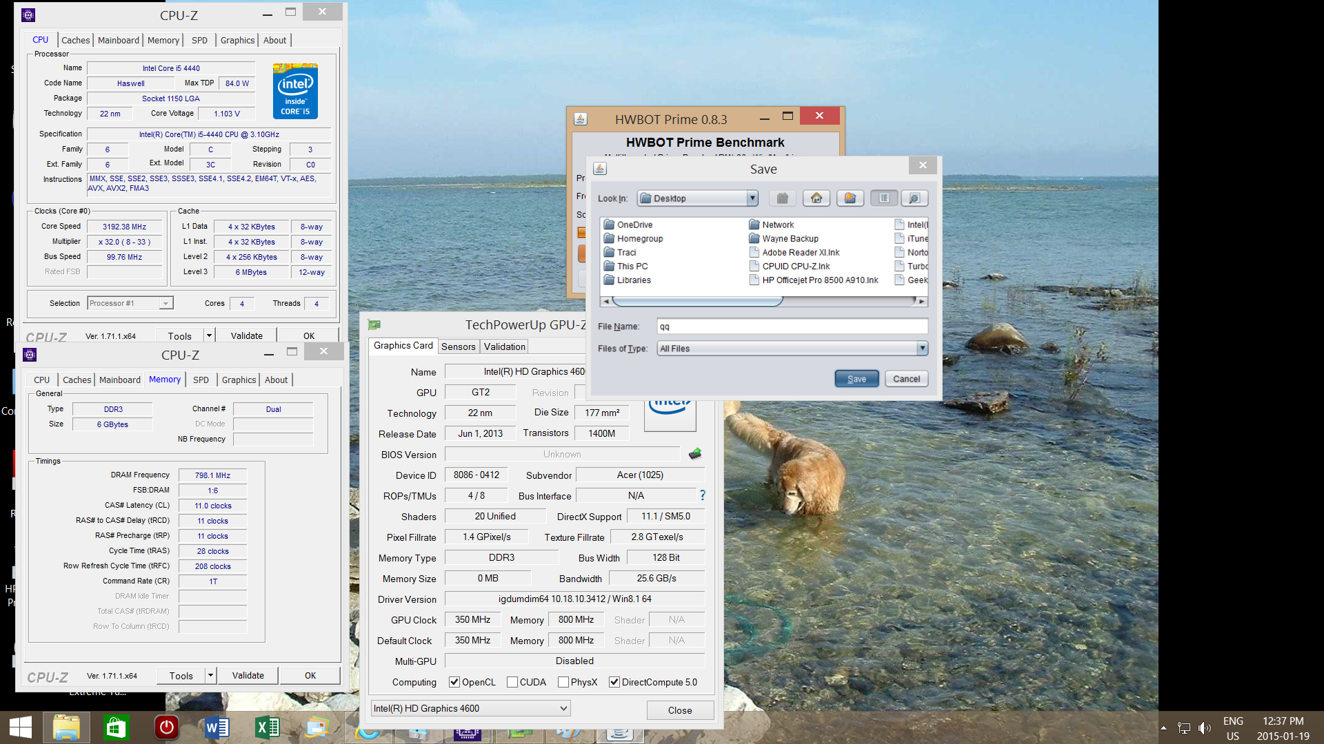Select Adobe Reader XI.lnk file
This screenshot has width=1324, height=744.
tap(794, 252)
